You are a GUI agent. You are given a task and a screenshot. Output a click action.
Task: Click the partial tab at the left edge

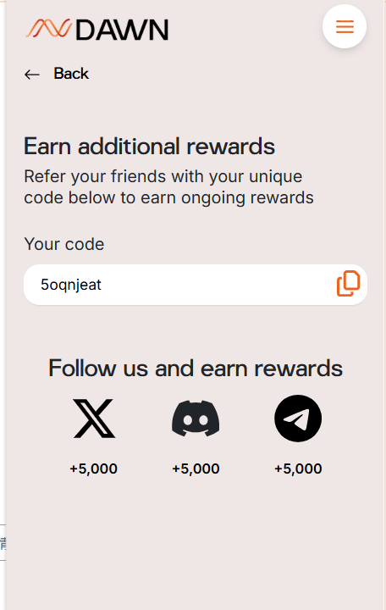(x=3, y=543)
